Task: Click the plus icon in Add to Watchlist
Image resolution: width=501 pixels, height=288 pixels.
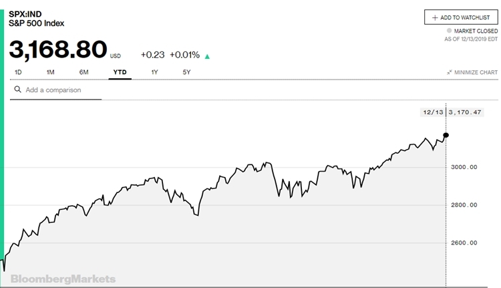Action: coord(435,17)
